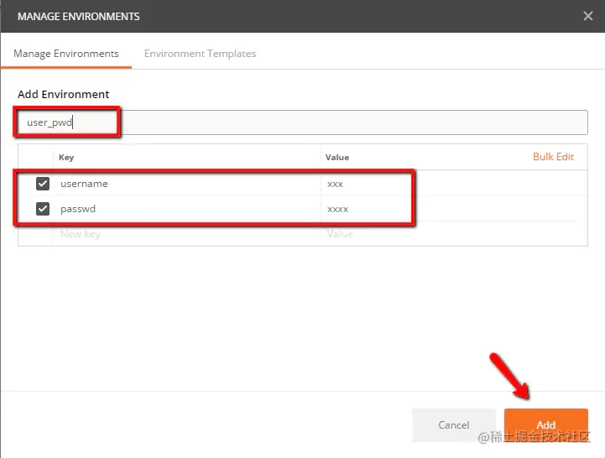Close the Manage Environments dialog
The width and height of the screenshot is (605, 458).
click(587, 16)
